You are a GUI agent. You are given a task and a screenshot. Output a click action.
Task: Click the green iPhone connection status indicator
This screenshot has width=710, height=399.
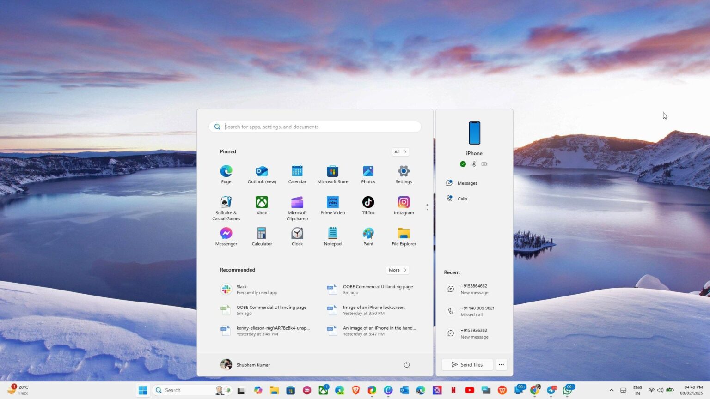click(463, 164)
